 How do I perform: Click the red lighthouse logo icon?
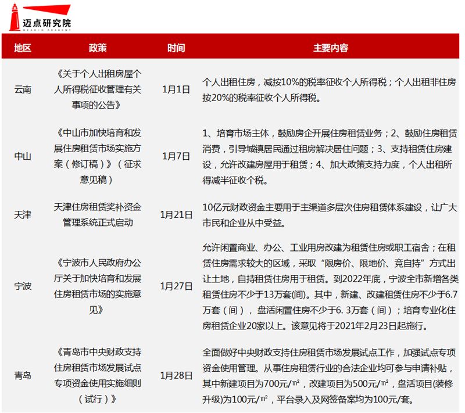pyautogui.click(x=16, y=17)
